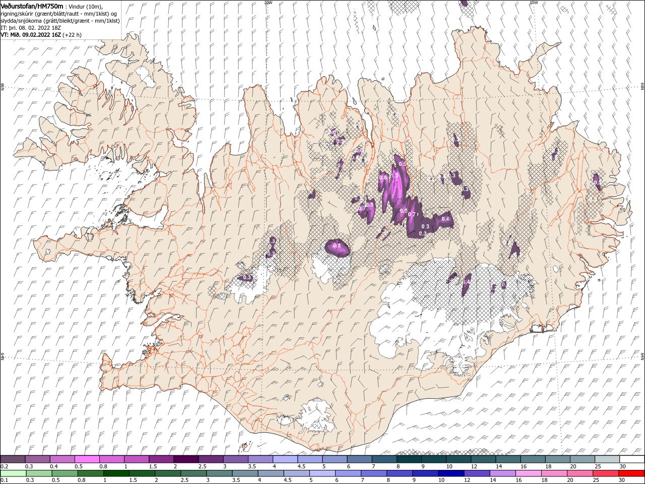Pick the light gray 25 snow-scale swatch
Image resolution: width=645 pixels, height=484 pixels.
pyautogui.click(x=607, y=459)
